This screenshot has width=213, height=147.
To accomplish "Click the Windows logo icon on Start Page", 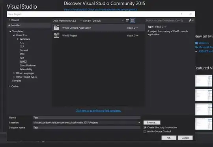I will 196,43.
